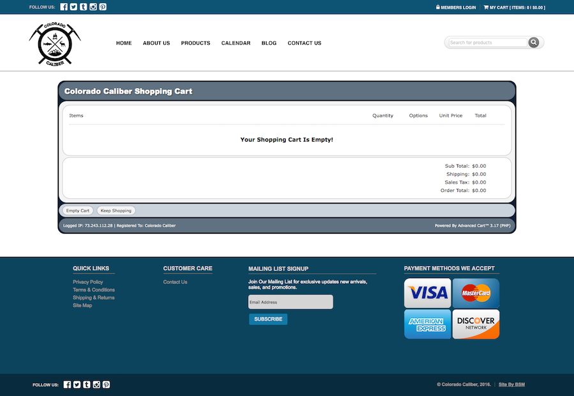Follow the Site By BSM link
This screenshot has height=396, width=574.
(511, 385)
